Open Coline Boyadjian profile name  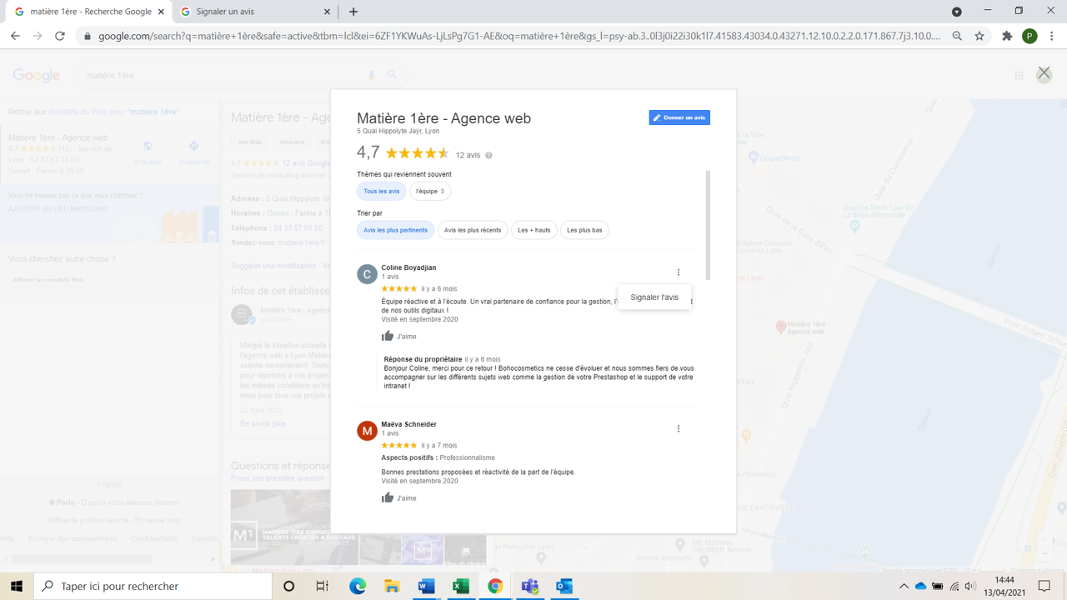(x=408, y=267)
